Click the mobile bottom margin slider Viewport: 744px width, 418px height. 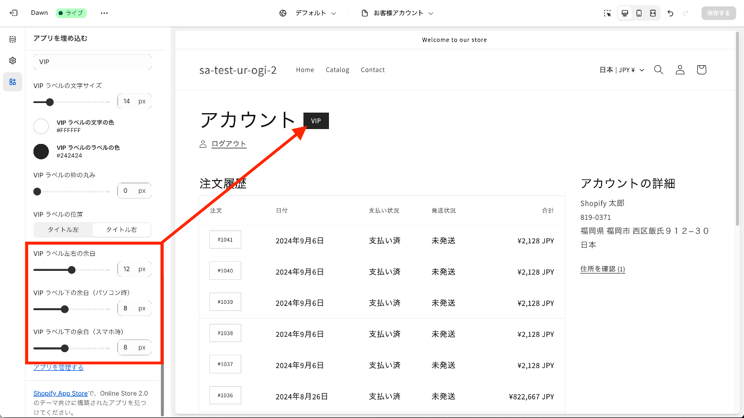tap(72, 348)
